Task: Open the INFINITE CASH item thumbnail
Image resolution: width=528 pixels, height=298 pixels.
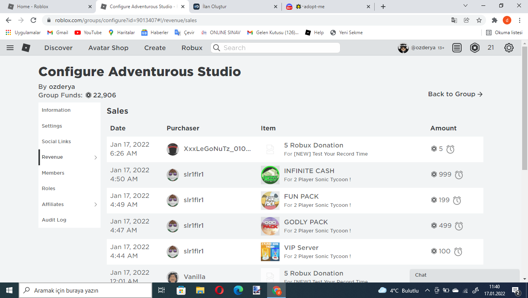Action: coord(270,175)
